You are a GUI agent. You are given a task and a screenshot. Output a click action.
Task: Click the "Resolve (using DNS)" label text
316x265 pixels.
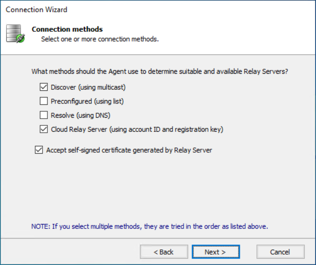[x=81, y=116]
